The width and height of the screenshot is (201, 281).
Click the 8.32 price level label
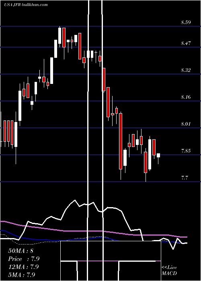(x=186, y=70)
